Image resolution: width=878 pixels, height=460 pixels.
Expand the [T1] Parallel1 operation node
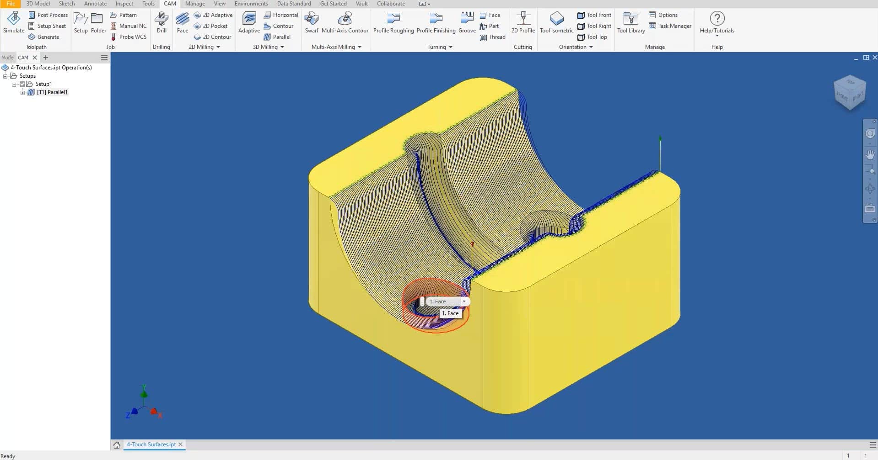(22, 93)
